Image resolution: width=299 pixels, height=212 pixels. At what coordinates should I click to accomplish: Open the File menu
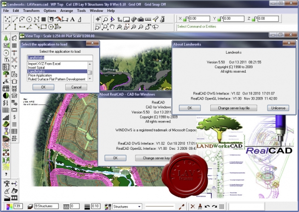point(6,10)
